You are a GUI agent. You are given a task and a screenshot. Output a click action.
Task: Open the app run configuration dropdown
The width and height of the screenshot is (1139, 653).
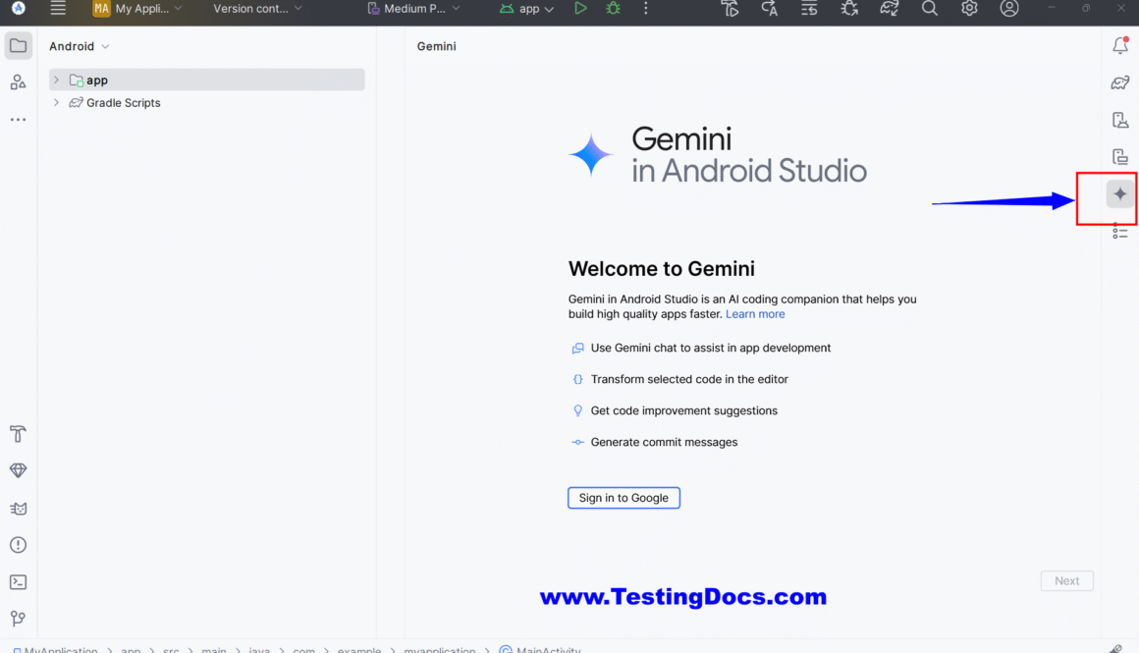tap(527, 9)
